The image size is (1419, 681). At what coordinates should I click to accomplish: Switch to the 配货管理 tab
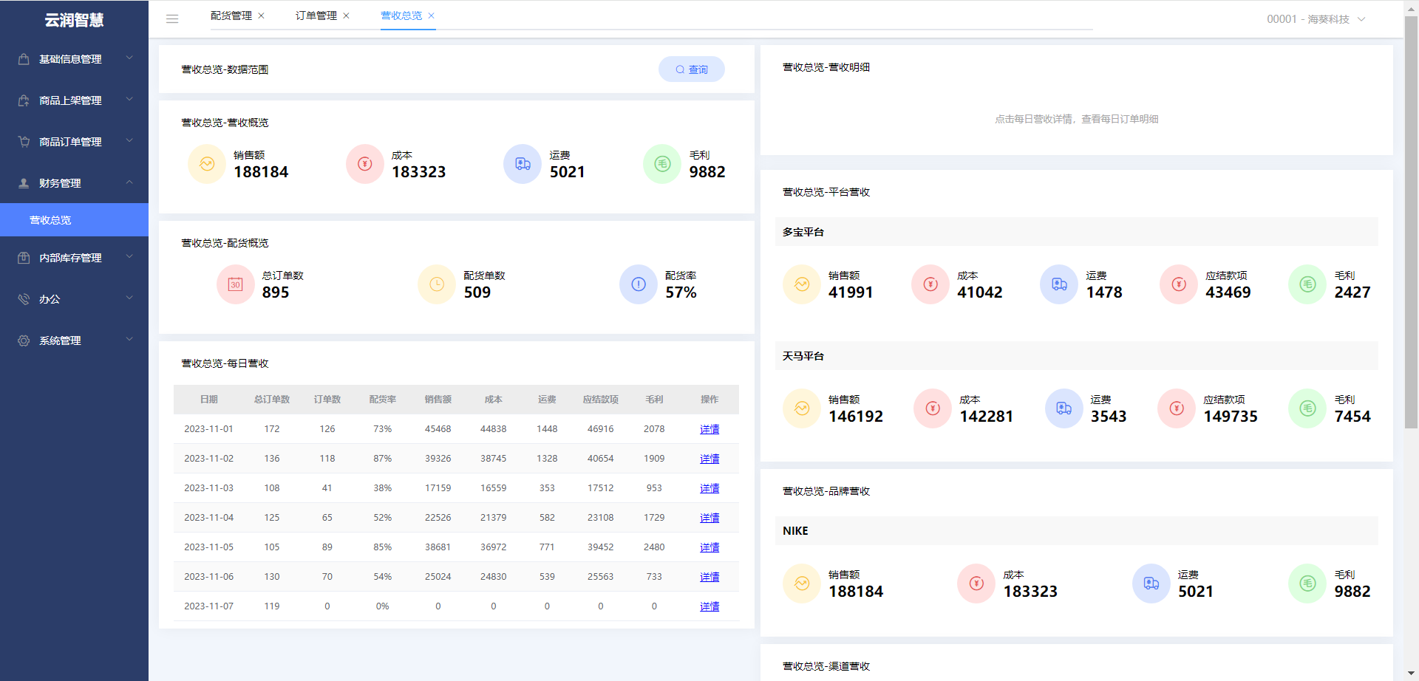pos(231,16)
